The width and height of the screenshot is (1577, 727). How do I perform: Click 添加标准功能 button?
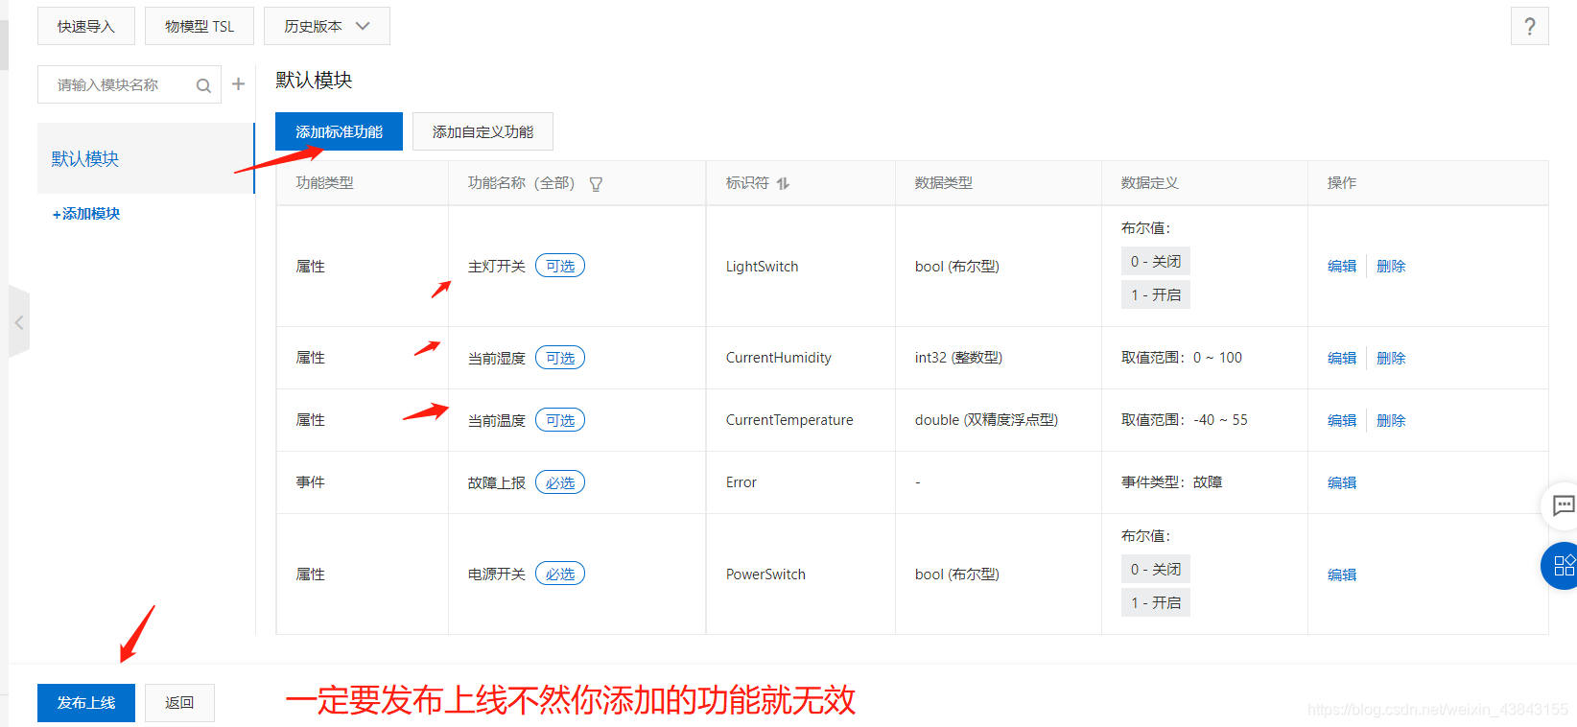(x=339, y=131)
